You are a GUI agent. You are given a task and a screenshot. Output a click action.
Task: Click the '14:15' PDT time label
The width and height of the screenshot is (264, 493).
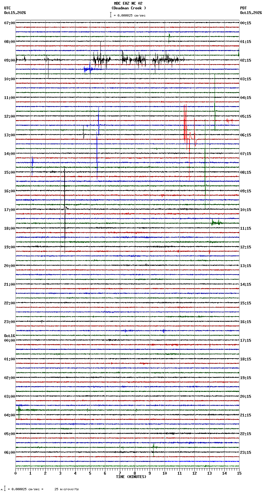(246, 284)
